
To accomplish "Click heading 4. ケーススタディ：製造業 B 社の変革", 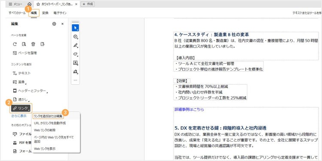I will [212, 34].
